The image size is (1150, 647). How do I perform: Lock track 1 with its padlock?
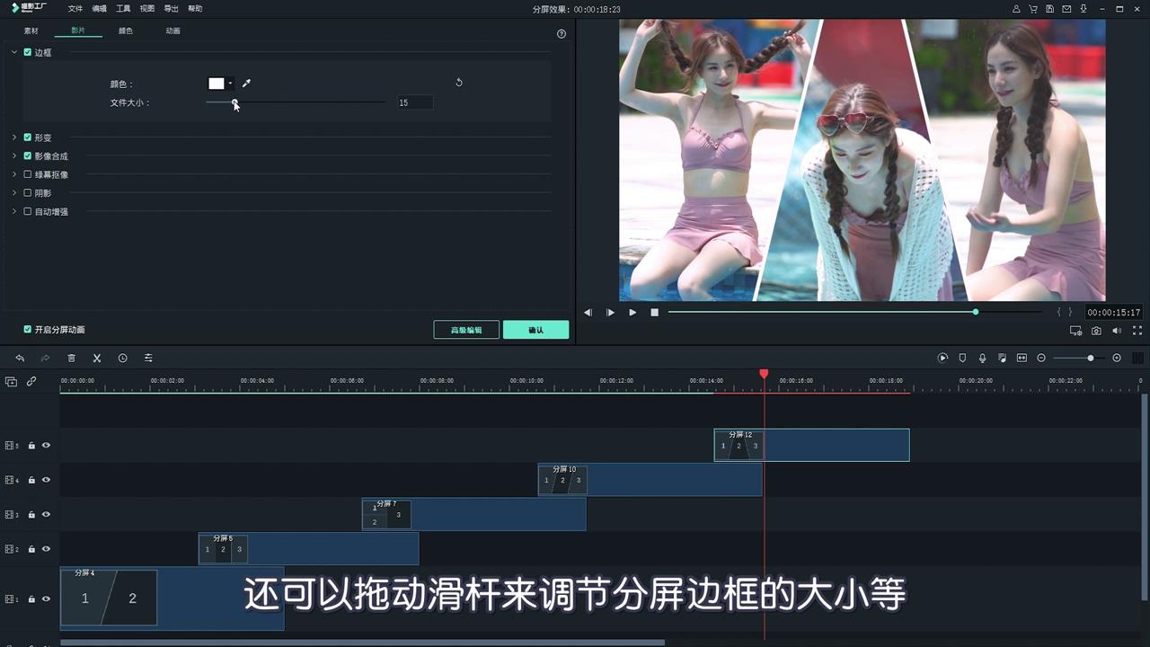pos(31,599)
